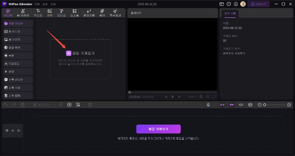Open the layout switch icon
The width and height of the screenshot is (295, 156).
(x=222, y=4)
